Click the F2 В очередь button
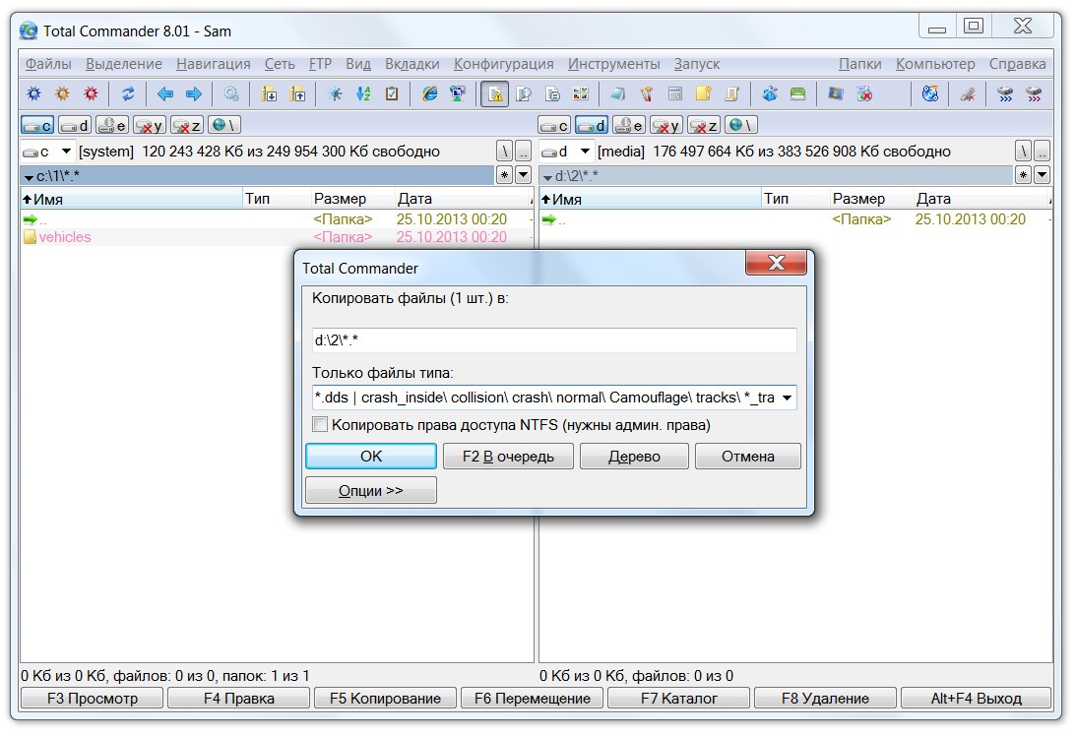 507,457
